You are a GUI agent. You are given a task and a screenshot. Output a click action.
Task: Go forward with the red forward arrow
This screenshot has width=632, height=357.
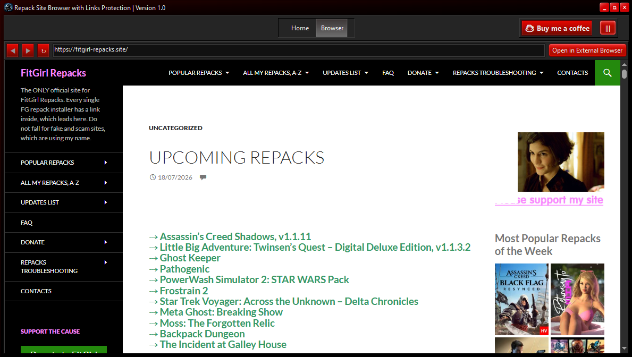coord(28,50)
